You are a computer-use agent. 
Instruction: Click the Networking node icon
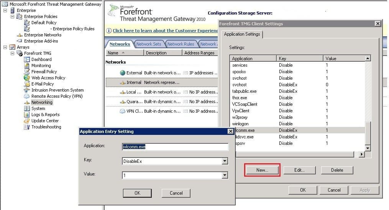(x=27, y=102)
